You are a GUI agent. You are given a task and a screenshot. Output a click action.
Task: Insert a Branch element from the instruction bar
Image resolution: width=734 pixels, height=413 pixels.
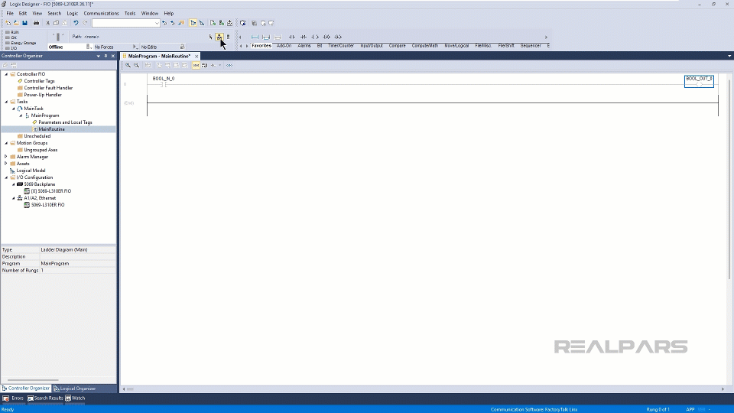[266, 37]
